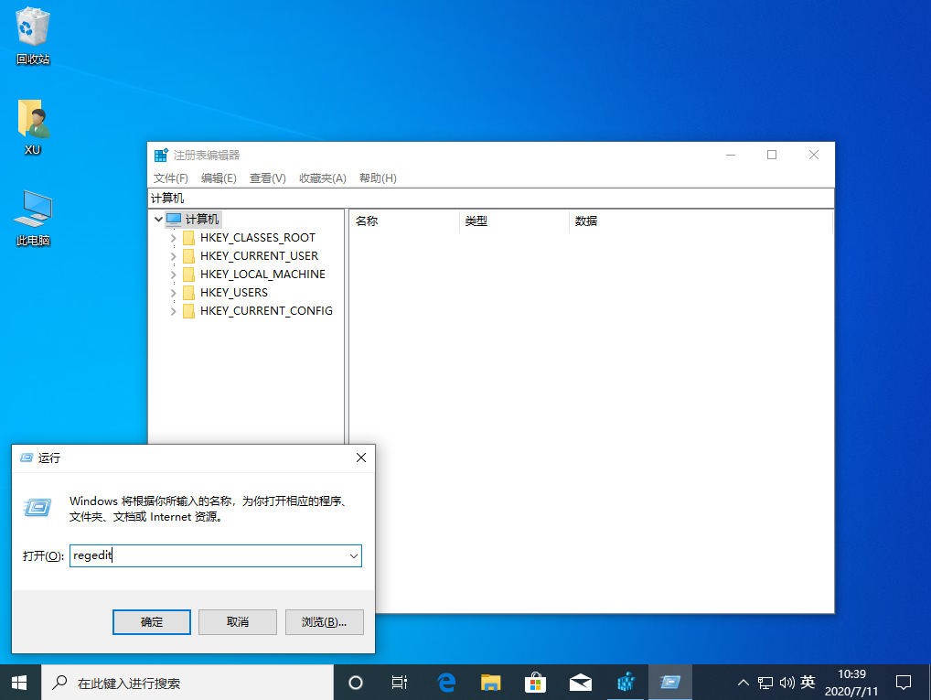Viewport: 931px width, 700px height.
Task: Click the Task View icon
Action: point(399,681)
